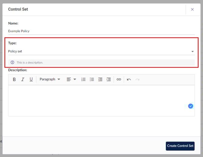
Task: Focus the Description editor text area
Action: (97, 100)
